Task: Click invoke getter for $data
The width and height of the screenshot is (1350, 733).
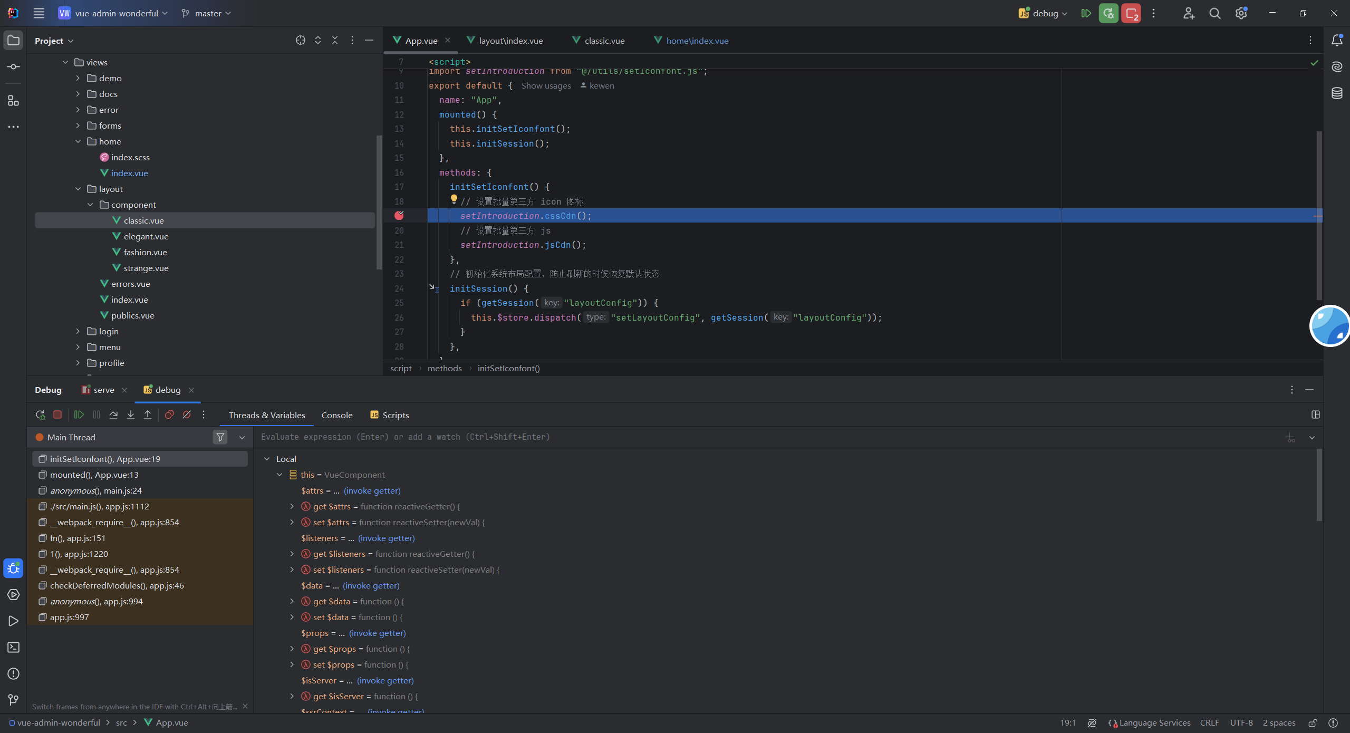Action: tap(371, 586)
